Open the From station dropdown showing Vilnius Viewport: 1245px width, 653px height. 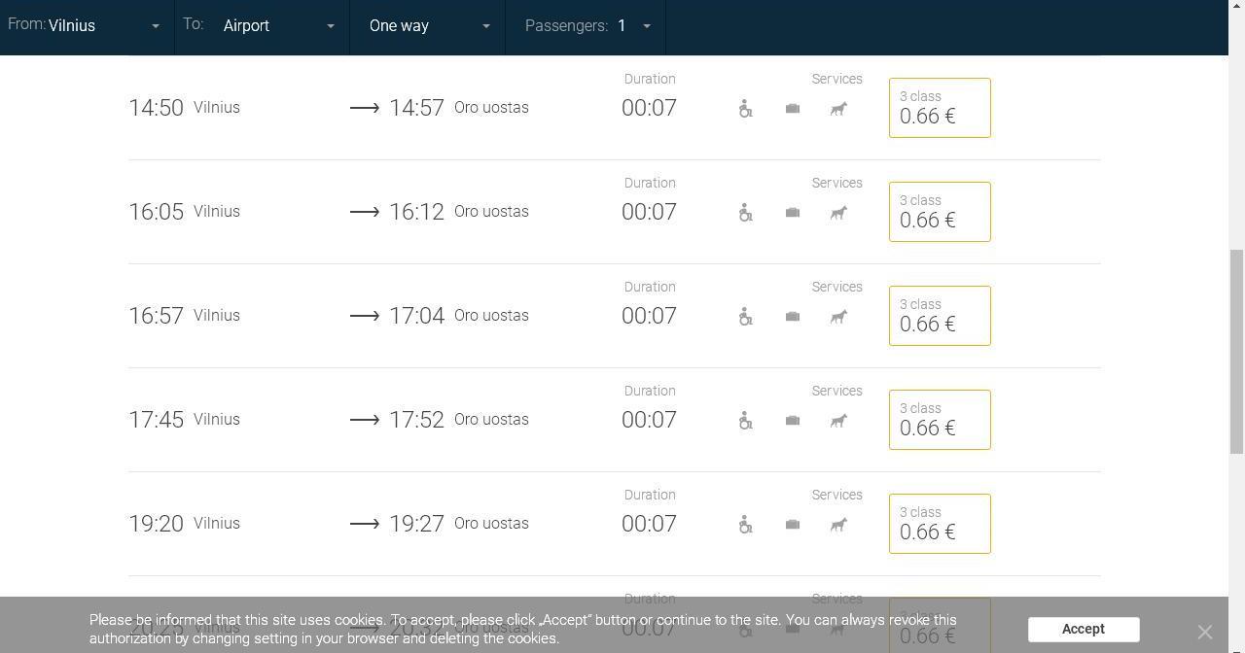[87, 26]
